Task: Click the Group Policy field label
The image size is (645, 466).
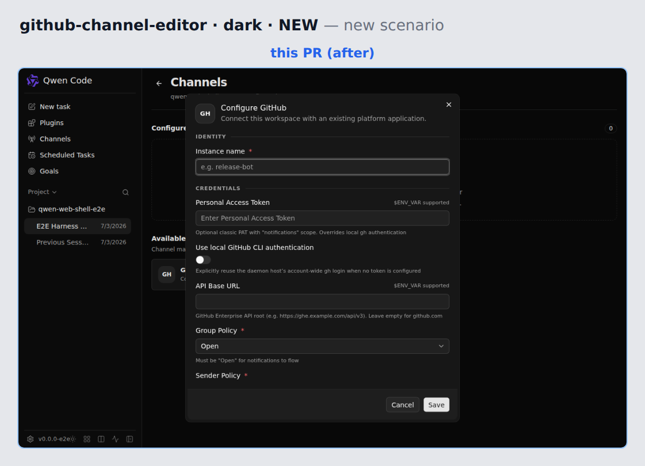Action: pyautogui.click(x=217, y=331)
